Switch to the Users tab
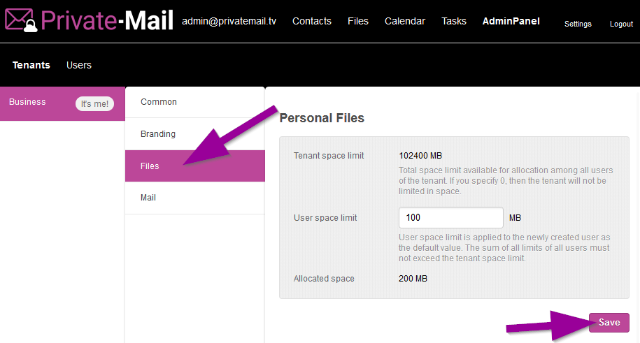 coord(79,65)
